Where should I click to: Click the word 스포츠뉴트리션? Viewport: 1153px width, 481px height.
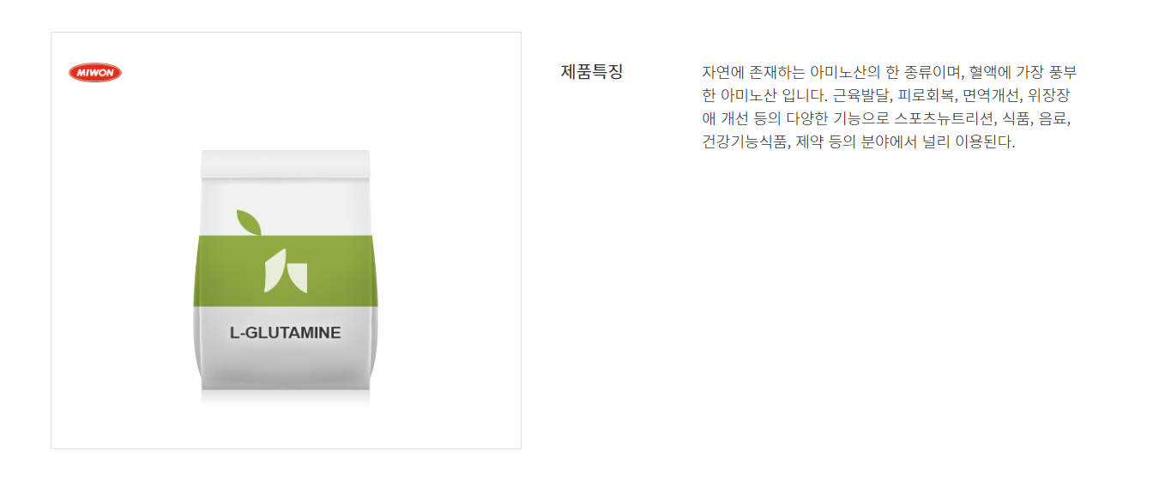click(x=945, y=118)
